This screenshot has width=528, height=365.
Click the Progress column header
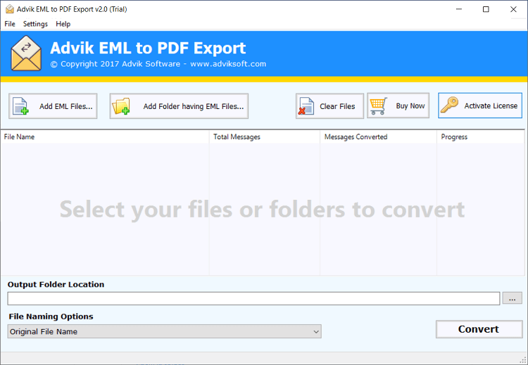point(481,137)
